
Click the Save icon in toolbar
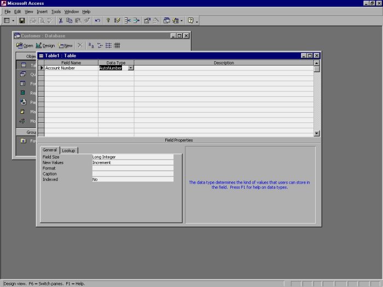pos(22,20)
